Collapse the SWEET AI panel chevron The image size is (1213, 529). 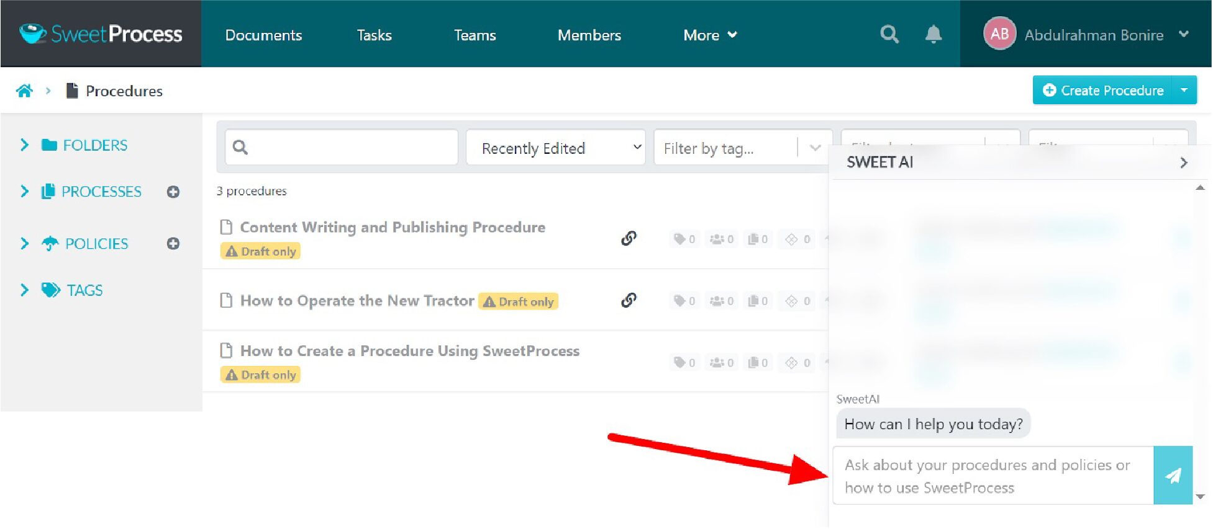coord(1183,162)
